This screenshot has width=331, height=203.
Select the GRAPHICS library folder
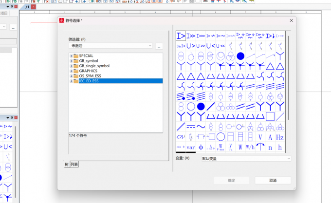(88, 71)
